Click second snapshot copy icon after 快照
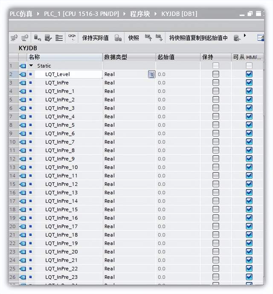 [159, 38]
